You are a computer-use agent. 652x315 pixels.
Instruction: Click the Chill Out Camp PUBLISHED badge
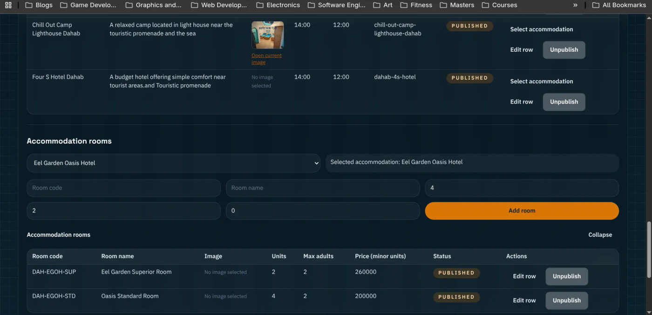(x=469, y=26)
